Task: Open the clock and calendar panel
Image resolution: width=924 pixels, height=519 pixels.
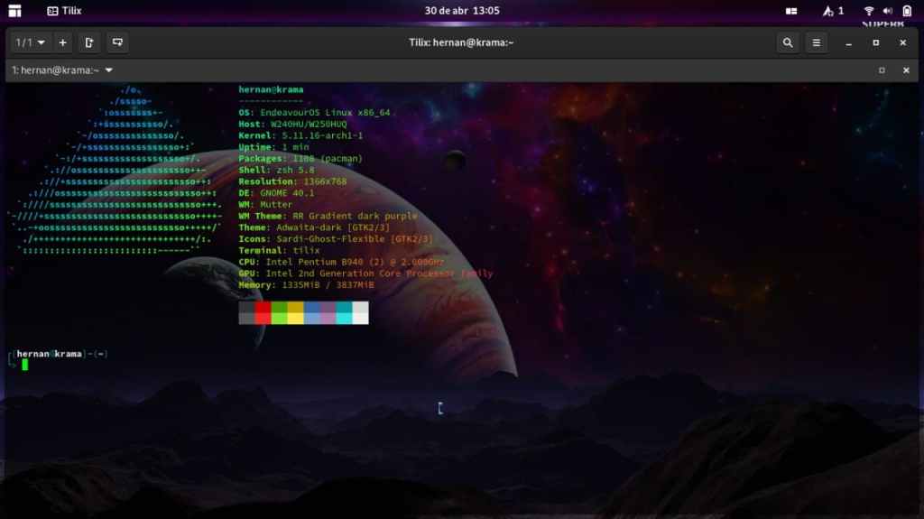Action: click(461, 11)
